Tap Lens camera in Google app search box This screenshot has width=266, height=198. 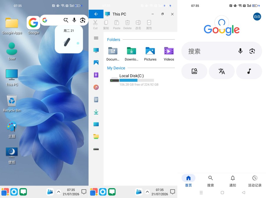coord(252,51)
